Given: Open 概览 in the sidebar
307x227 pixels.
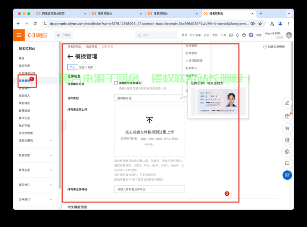Looking at the screenshot, I should pyautogui.click(x=21, y=58).
